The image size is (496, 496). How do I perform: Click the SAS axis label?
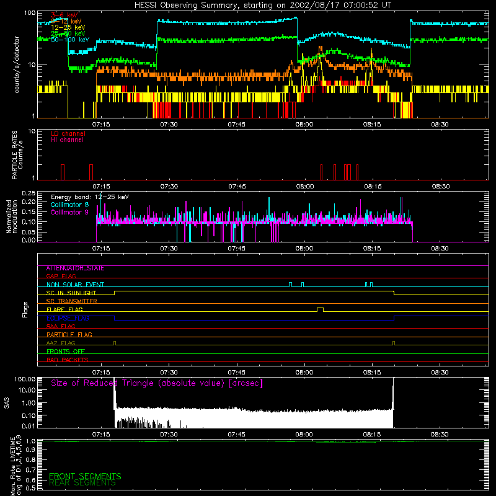point(6,403)
